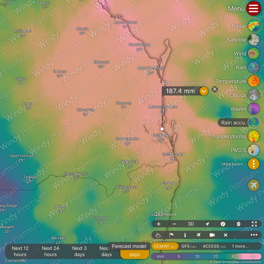Click the Goondiwindi city label
Screen dimensions: 264x264
(75, 174)
